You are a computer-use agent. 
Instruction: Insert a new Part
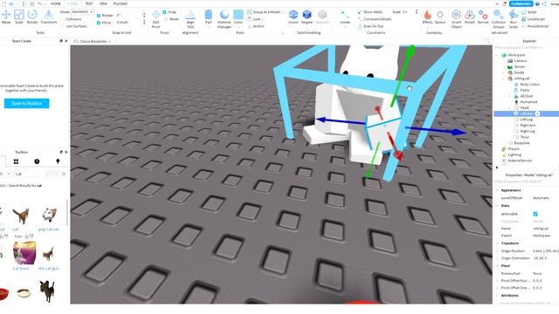(x=208, y=18)
